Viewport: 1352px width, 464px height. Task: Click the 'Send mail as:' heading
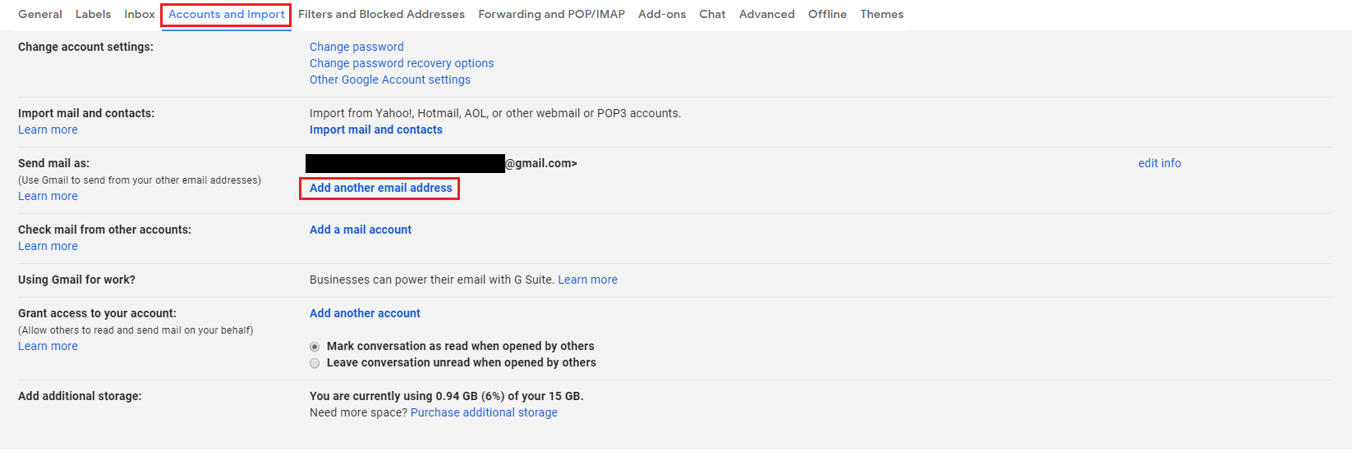(53, 163)
